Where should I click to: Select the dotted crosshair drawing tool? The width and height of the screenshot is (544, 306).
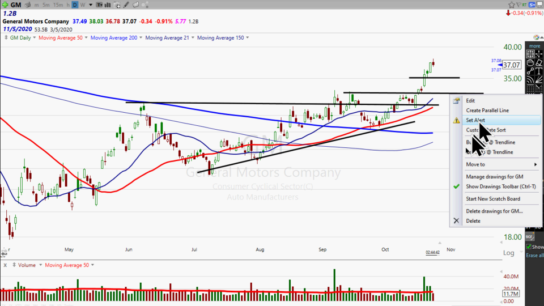click(x=539, y=54)
